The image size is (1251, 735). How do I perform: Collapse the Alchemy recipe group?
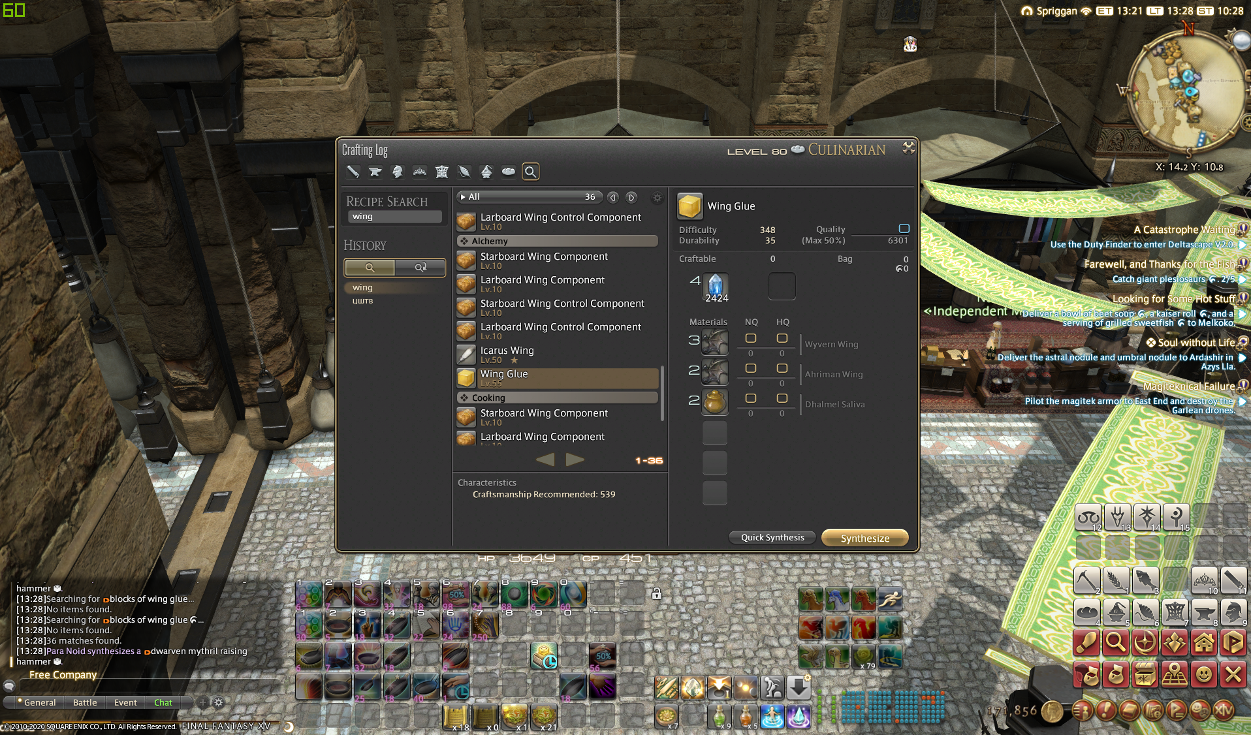557,241
